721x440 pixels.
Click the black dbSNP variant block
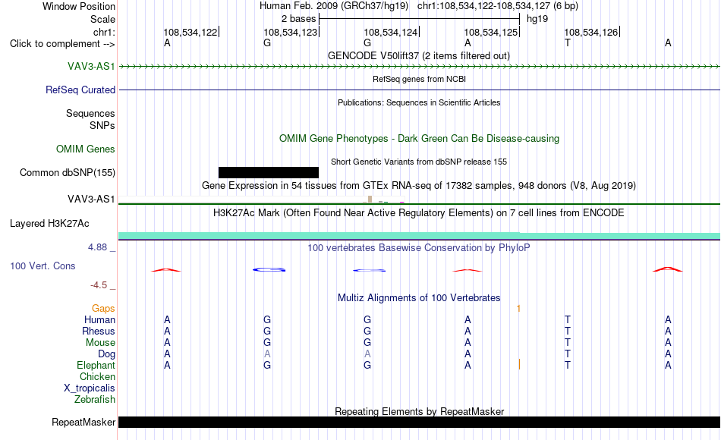point(269,172)
